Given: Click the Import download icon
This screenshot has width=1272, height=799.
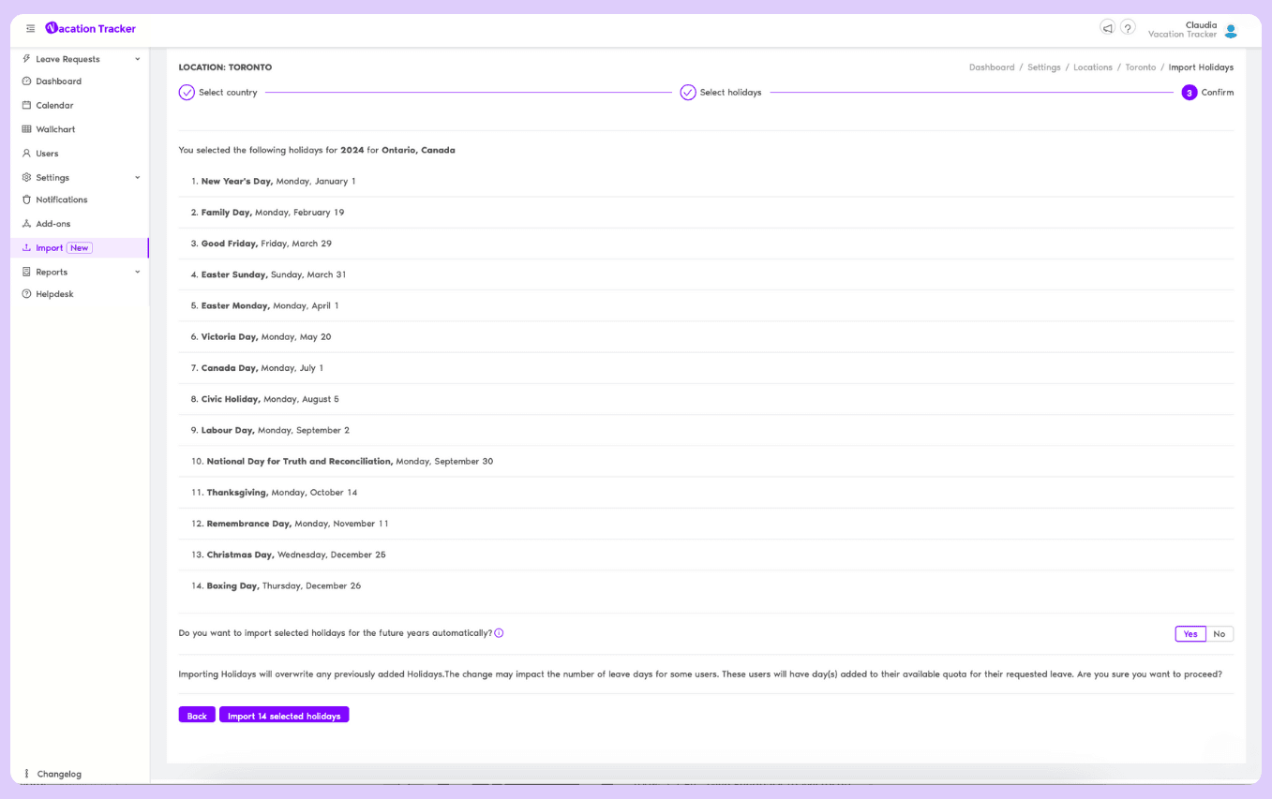Looking at the screenshot, I should pos(26,248).
